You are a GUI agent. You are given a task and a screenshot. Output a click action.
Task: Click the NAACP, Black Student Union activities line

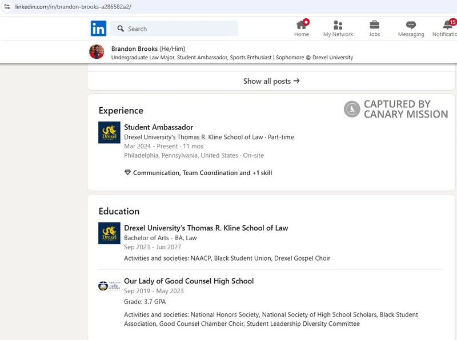(x=227, y=258)
